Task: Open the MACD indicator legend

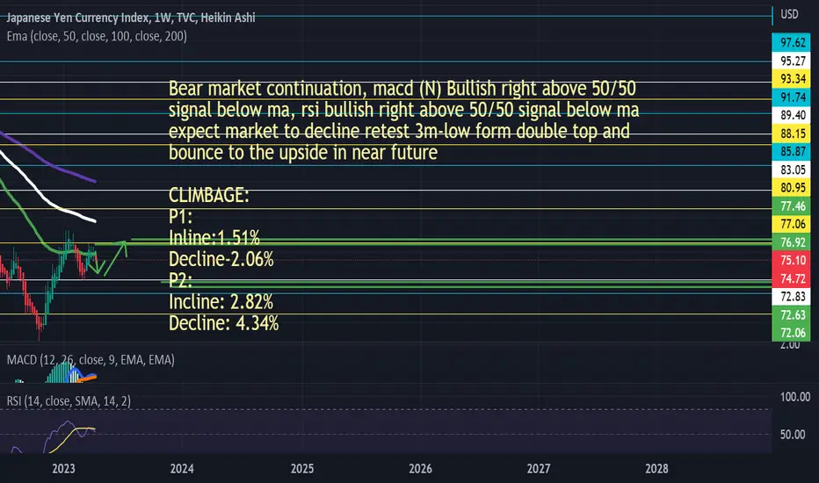Action: (x=91, y=360)
